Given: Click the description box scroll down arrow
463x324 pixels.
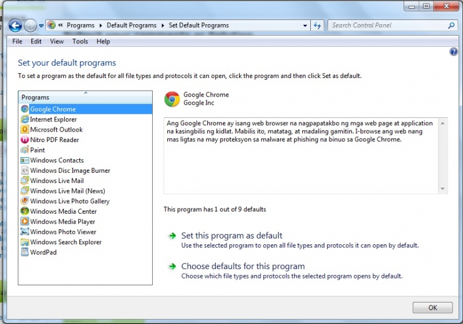Looking at the screenshot, I should [x=443, y=189].
